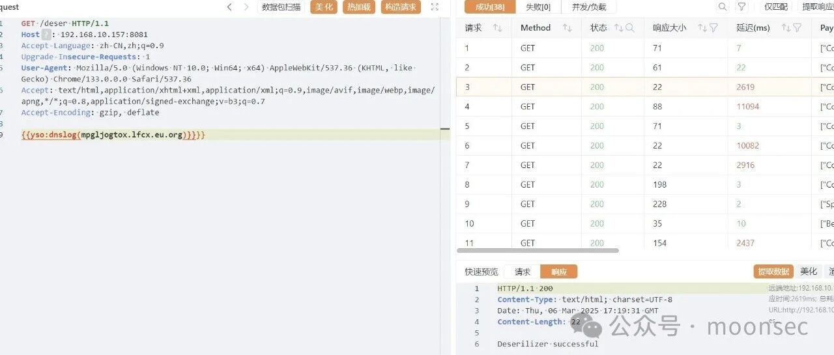Search within the 状态 column
This screenshot has height=355, width=834.
pos(629,28)
